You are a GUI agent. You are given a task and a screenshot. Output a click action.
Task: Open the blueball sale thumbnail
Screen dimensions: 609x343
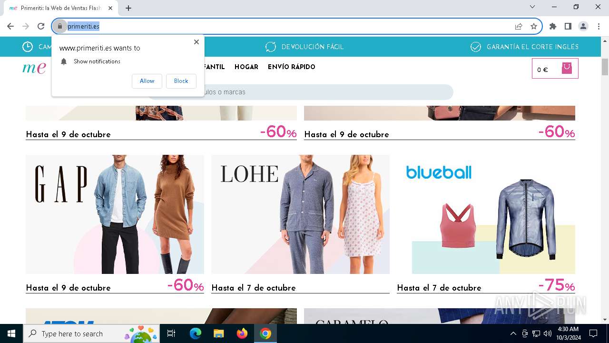pyautogui.click(x=486, y=214)
